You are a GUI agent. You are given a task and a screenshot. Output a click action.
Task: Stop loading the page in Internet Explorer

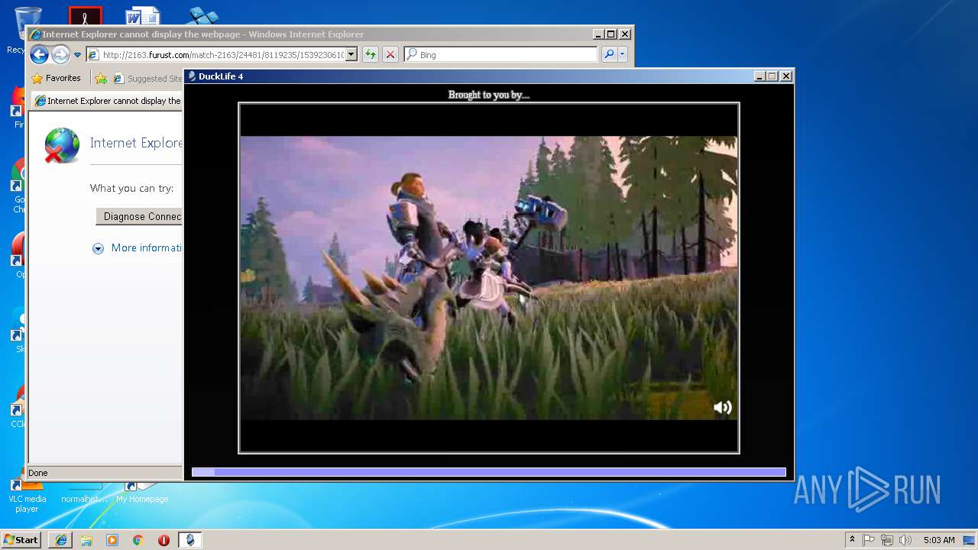[x=390, y=54]
